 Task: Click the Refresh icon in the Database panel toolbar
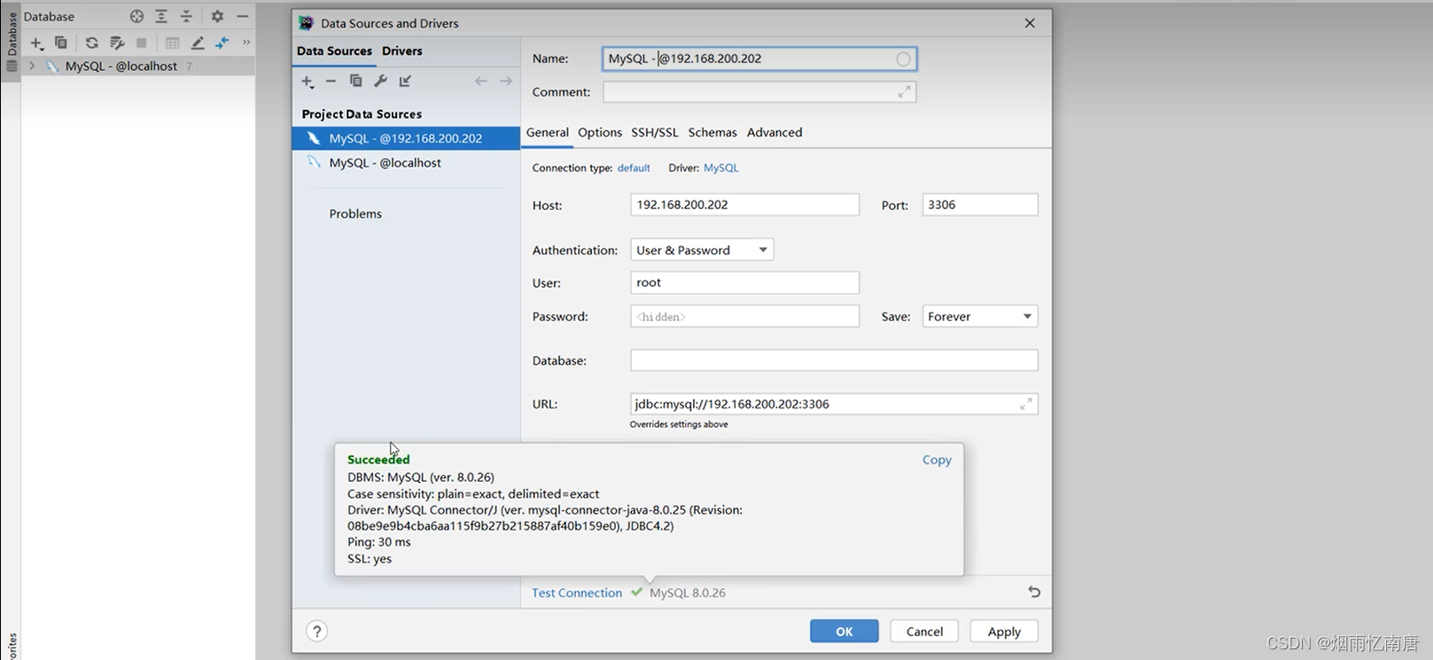91,43
